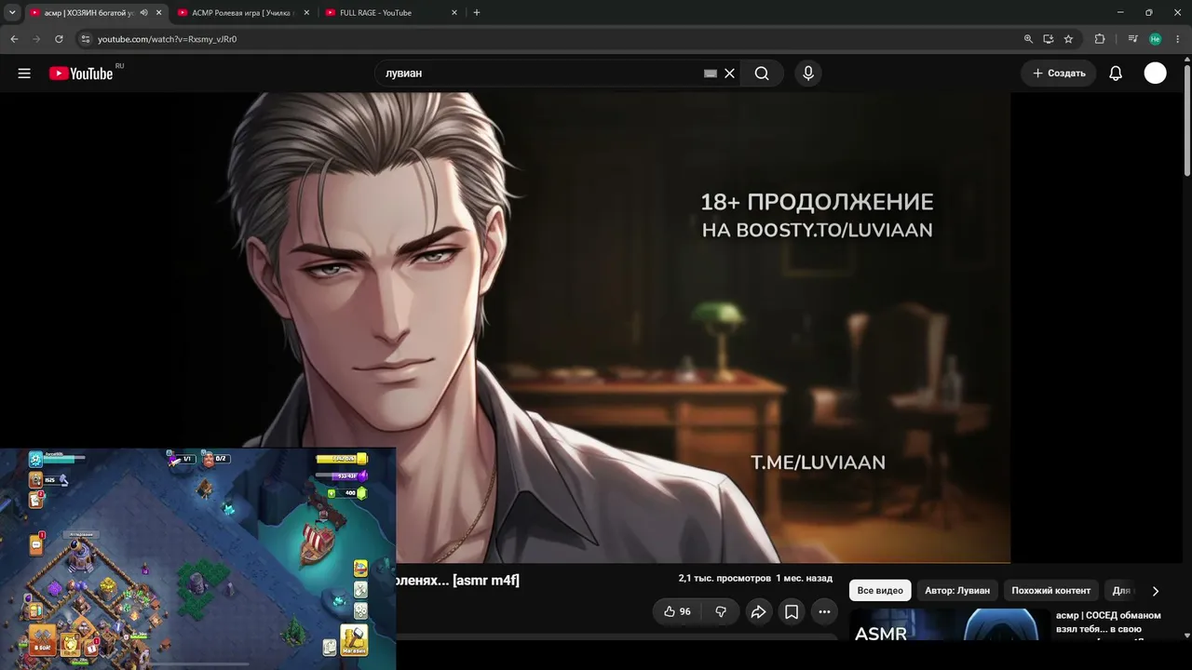Open the game settings gears icon
This screenshot has height=670, width=1192.
pyautogui.click(x=360, y=611)
